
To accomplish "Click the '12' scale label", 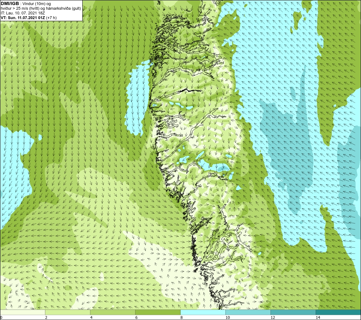I will (273, 317).
